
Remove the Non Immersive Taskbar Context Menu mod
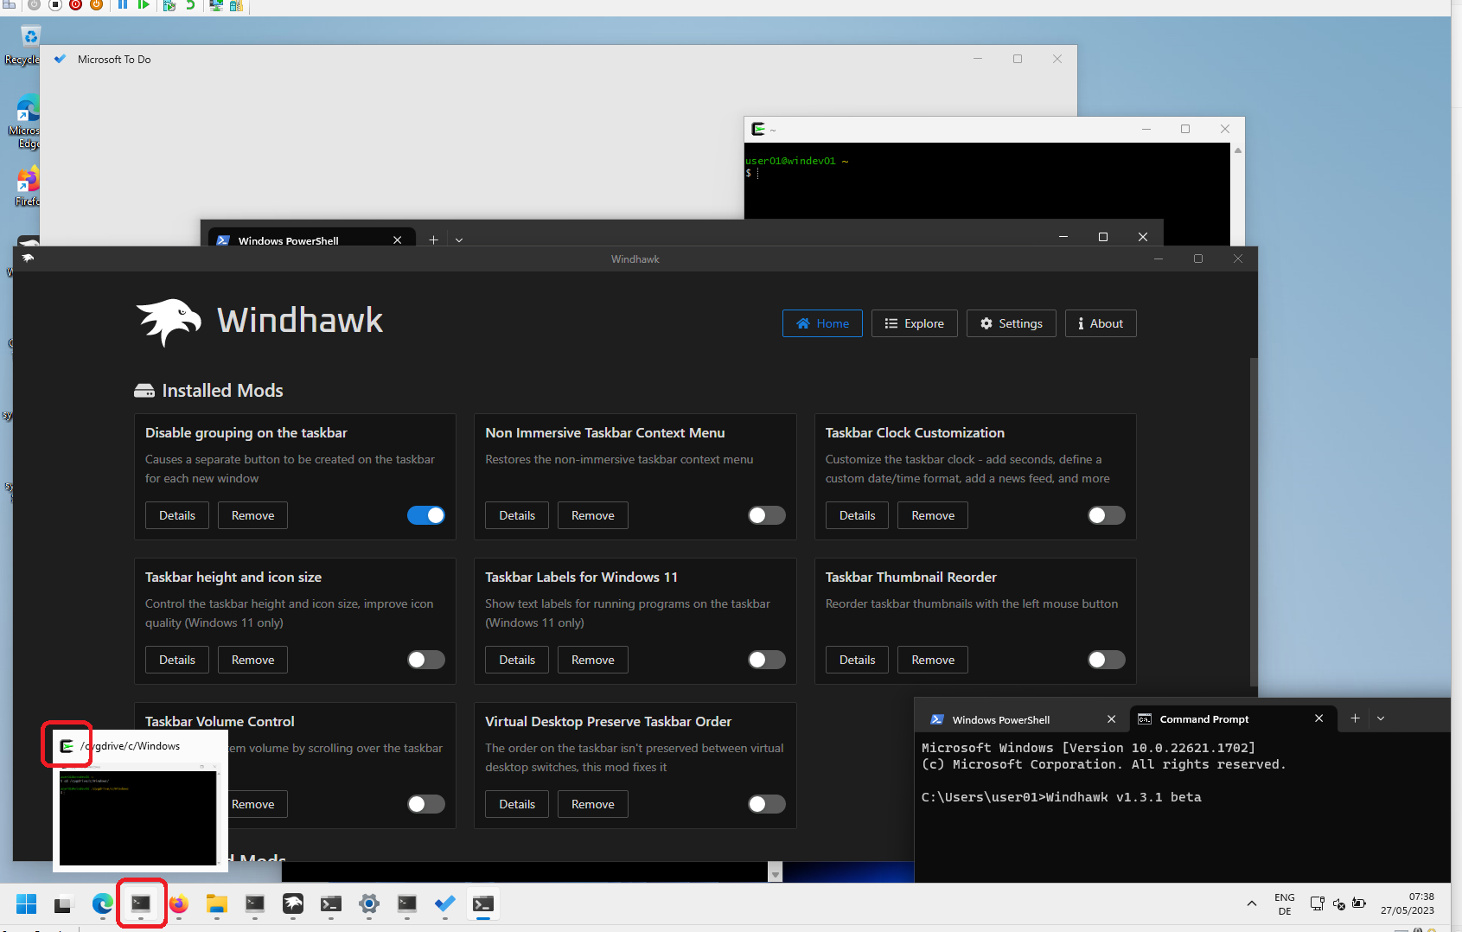tap(592, 514)
